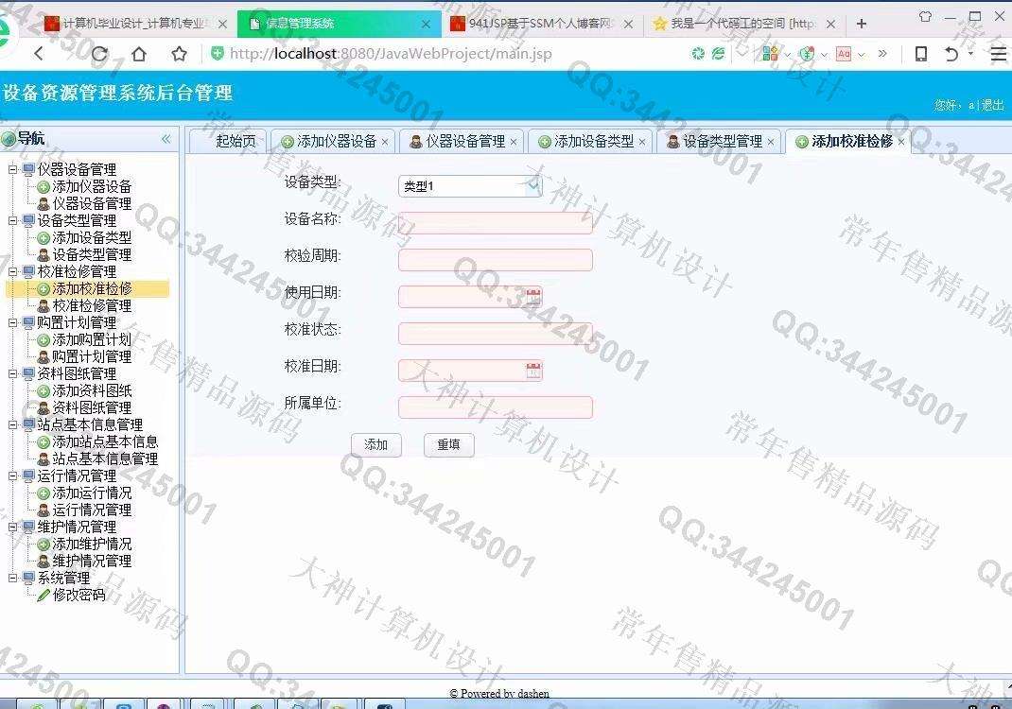
Task: Click the 添加 button to submit form
Action: pos(376,444)
